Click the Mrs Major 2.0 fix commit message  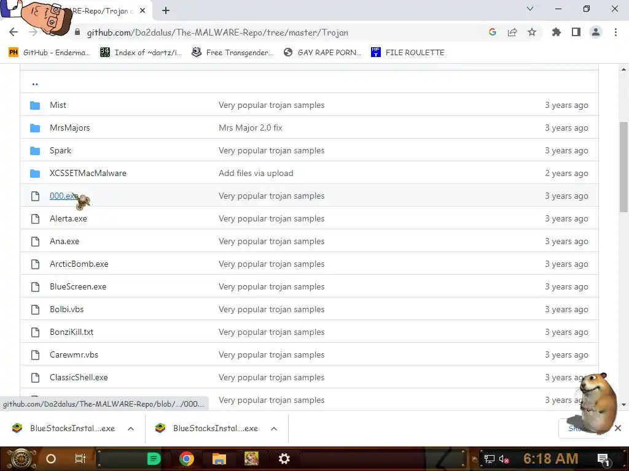251,128
